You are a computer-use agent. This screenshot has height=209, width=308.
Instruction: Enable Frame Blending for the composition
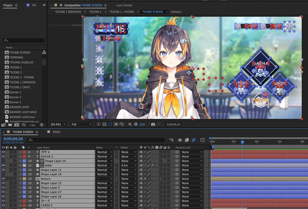187,140
